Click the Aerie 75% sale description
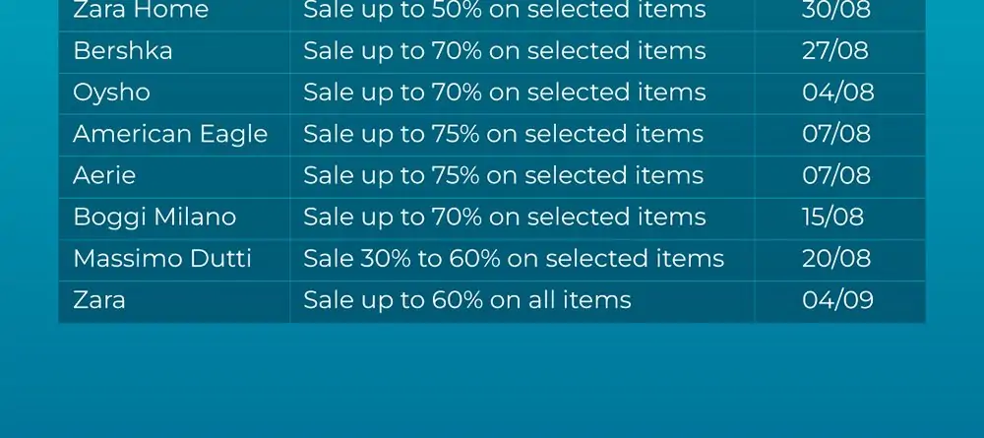This screenshot has width=984, height=438. pyautogui.click(x=503, y=176)
